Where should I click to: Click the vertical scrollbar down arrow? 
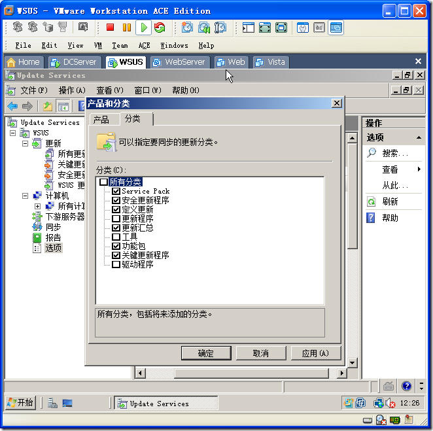[x=352, y=362]
